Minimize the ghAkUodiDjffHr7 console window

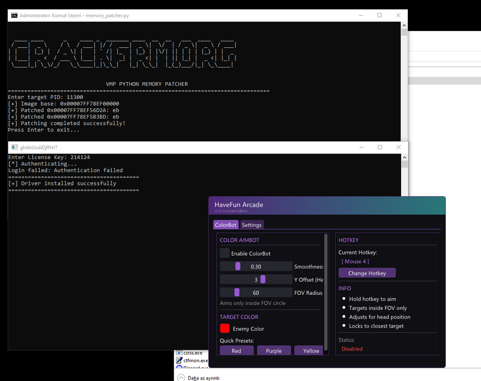(x=361, y=147)
